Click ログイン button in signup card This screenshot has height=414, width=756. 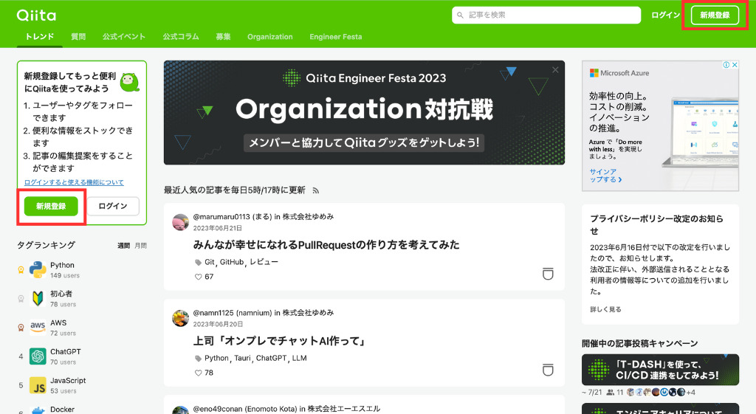[x=113, y=207]
